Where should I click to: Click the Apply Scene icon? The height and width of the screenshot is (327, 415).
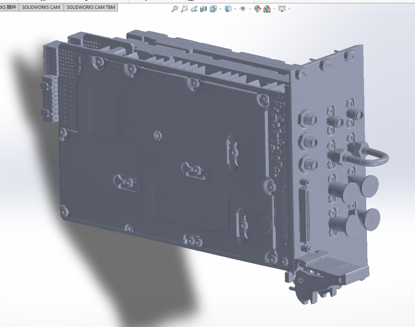[267, 9]
